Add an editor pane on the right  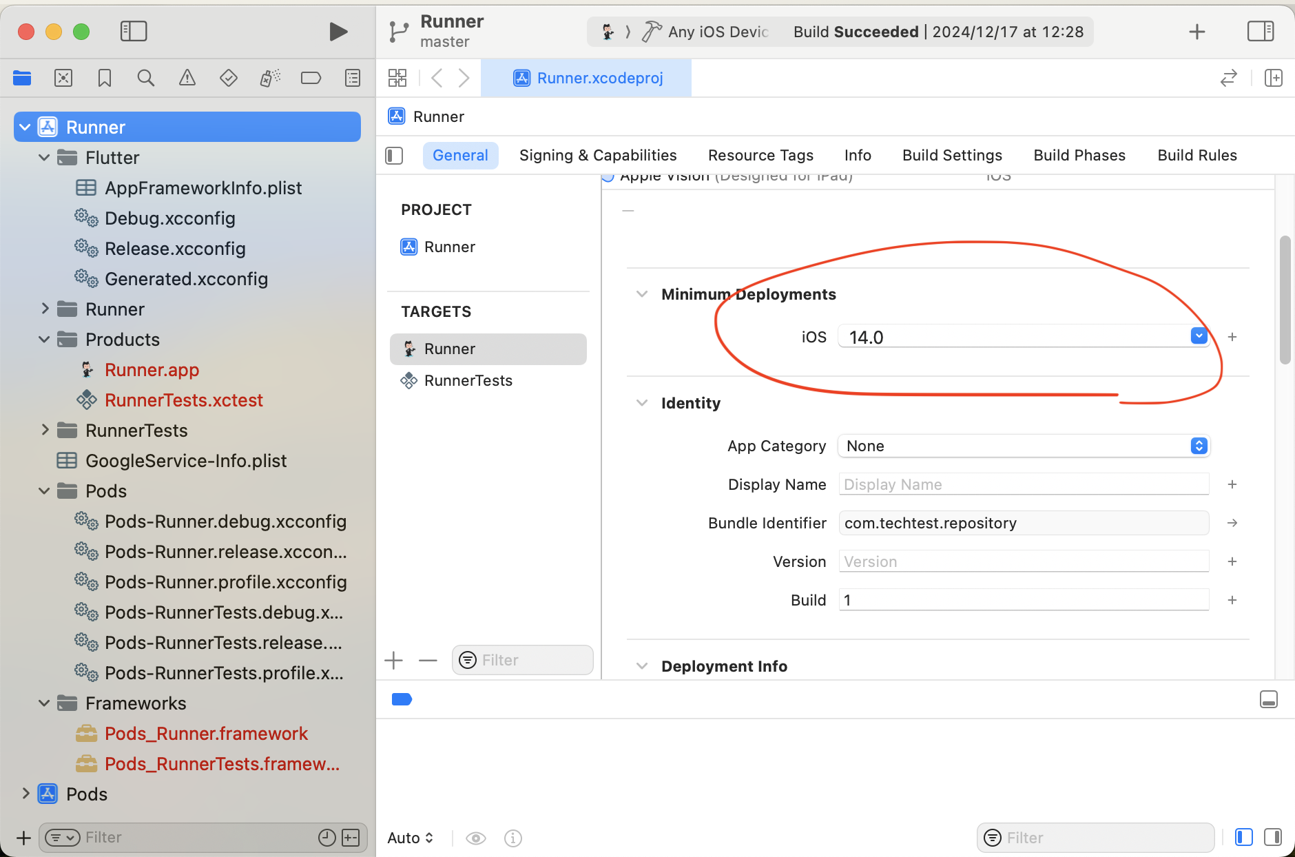[1274, 78]
